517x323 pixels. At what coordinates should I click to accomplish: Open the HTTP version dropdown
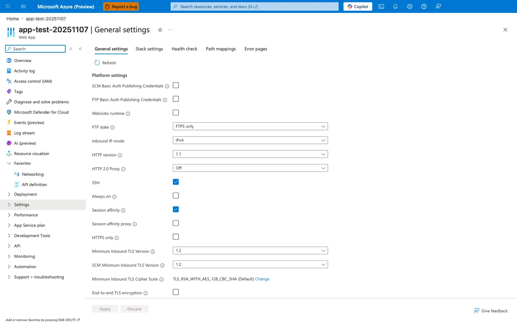click(x=250, y=154)
